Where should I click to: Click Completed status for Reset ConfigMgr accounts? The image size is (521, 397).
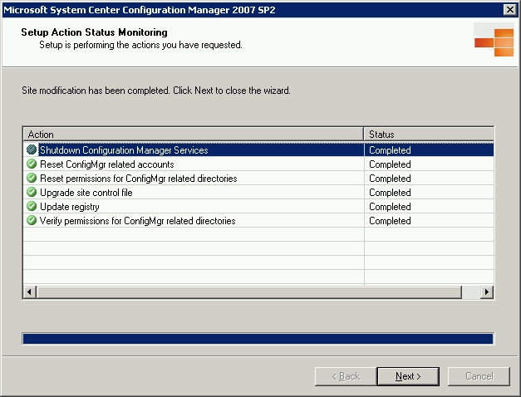(x=390, y=164)
